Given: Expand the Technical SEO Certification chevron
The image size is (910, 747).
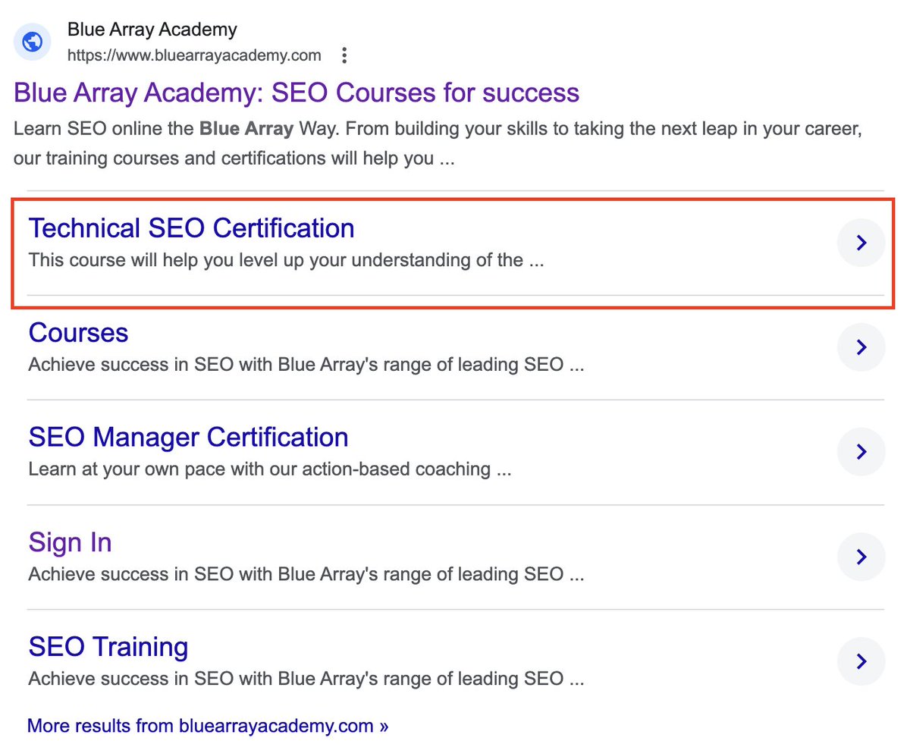Looking at the screenshot, I should click(x=861, y=243).
